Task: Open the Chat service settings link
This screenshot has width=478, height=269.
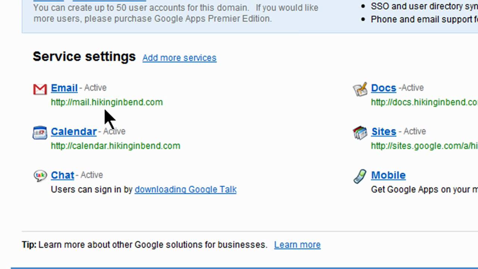Action: 62,175
